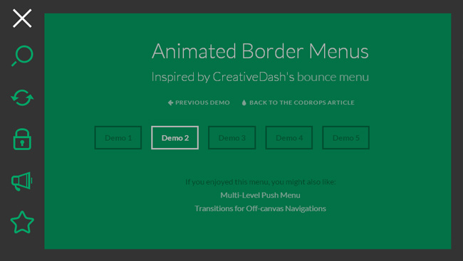This screenshot has width=463, height=261.
Task: Open the Multi-Level Push Menu link
Action: coord(260,196)
